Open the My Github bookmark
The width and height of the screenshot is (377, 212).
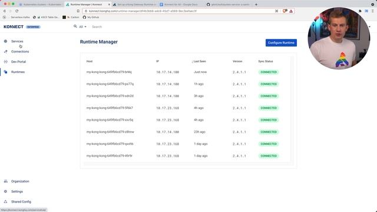click(x=91, y=17)
